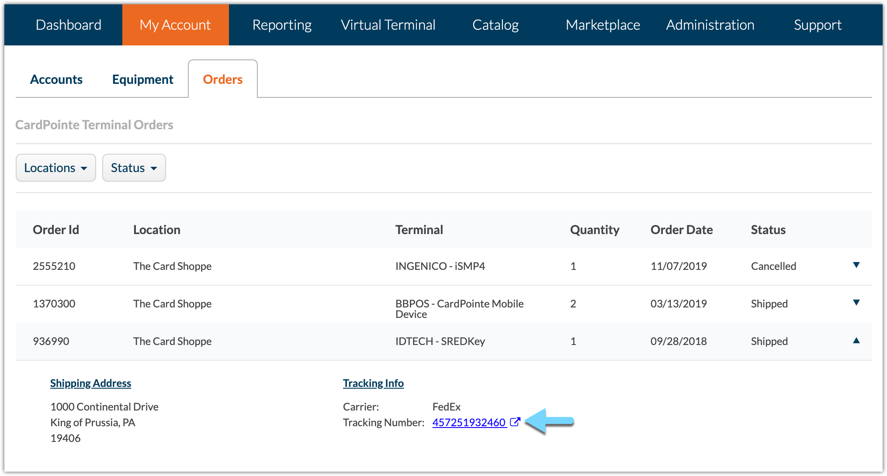Select order id 936990
The width and height of the screenshot is (887, 476).
point(51,341)
